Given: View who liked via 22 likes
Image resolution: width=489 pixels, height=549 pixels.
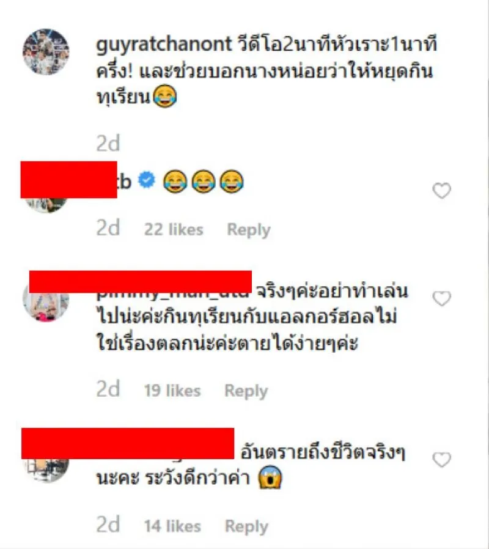Looking at the screenshot, I should [x=174, y=230].
